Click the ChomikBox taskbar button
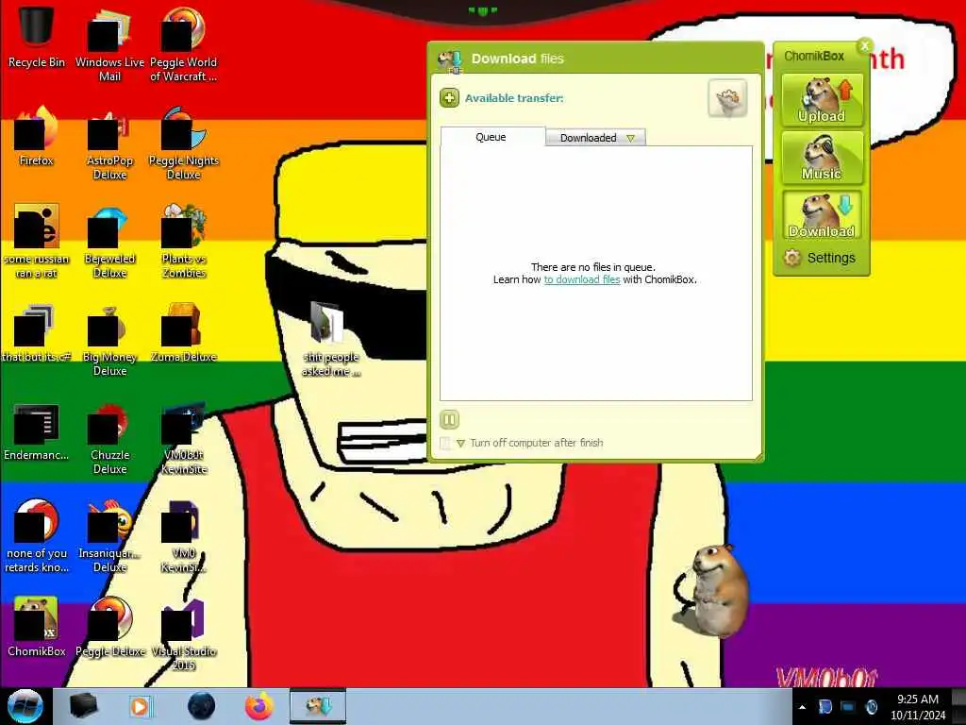 tap(318, 706)
